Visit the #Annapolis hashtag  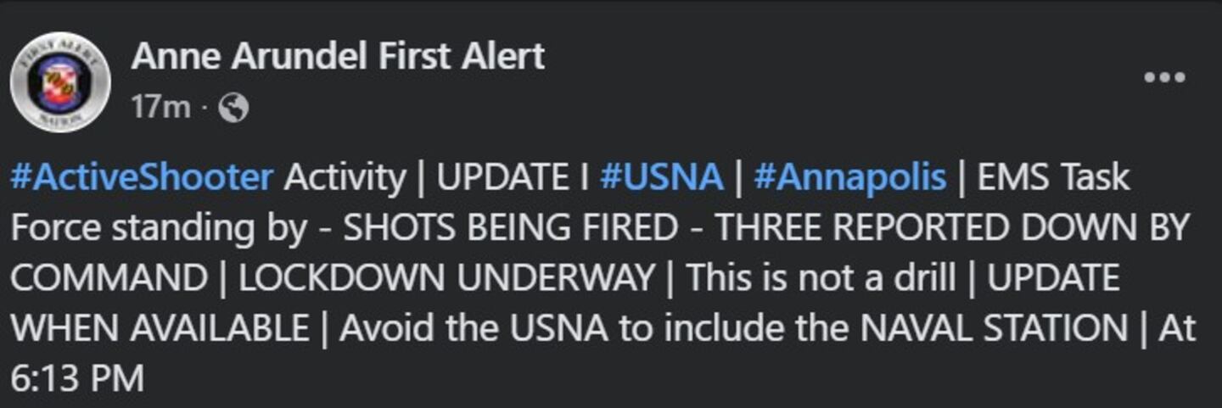[x=849, y=178]
